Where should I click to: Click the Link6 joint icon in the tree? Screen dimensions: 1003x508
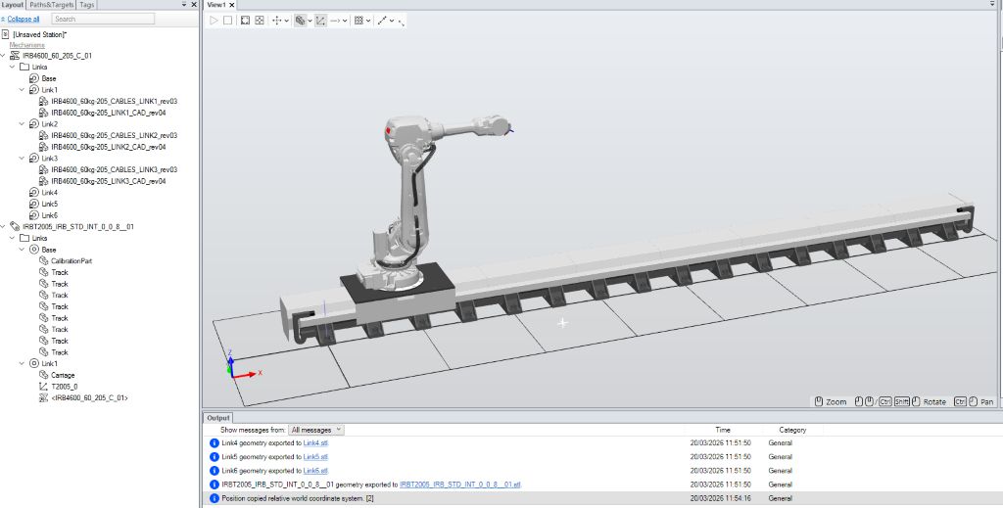tap(34, 215)
